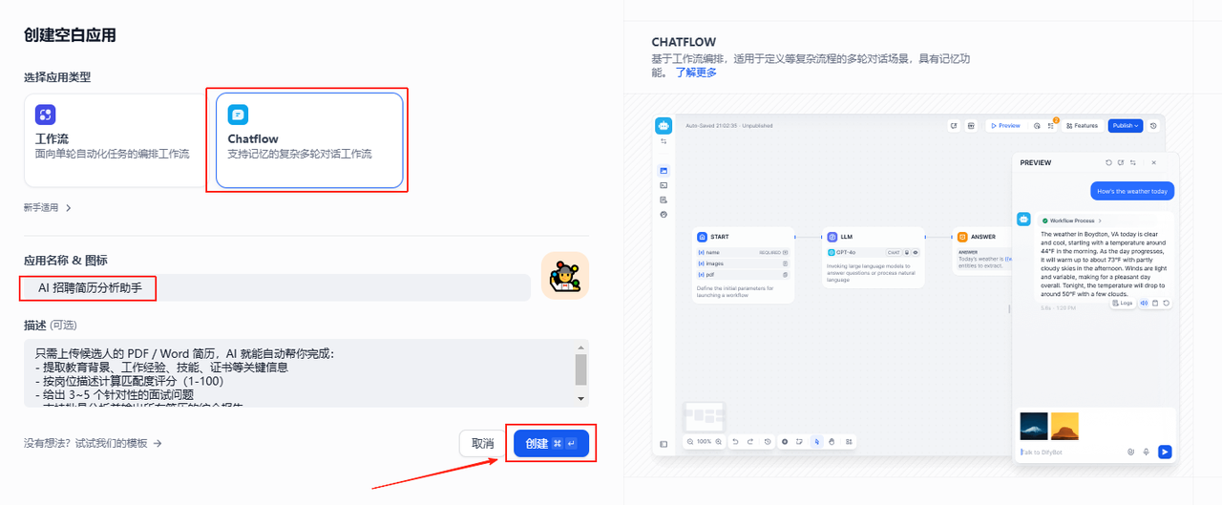Click the Preview play button
Image resolution: width=1222 pixels, height=505 pixels.
click(1005, 125)
